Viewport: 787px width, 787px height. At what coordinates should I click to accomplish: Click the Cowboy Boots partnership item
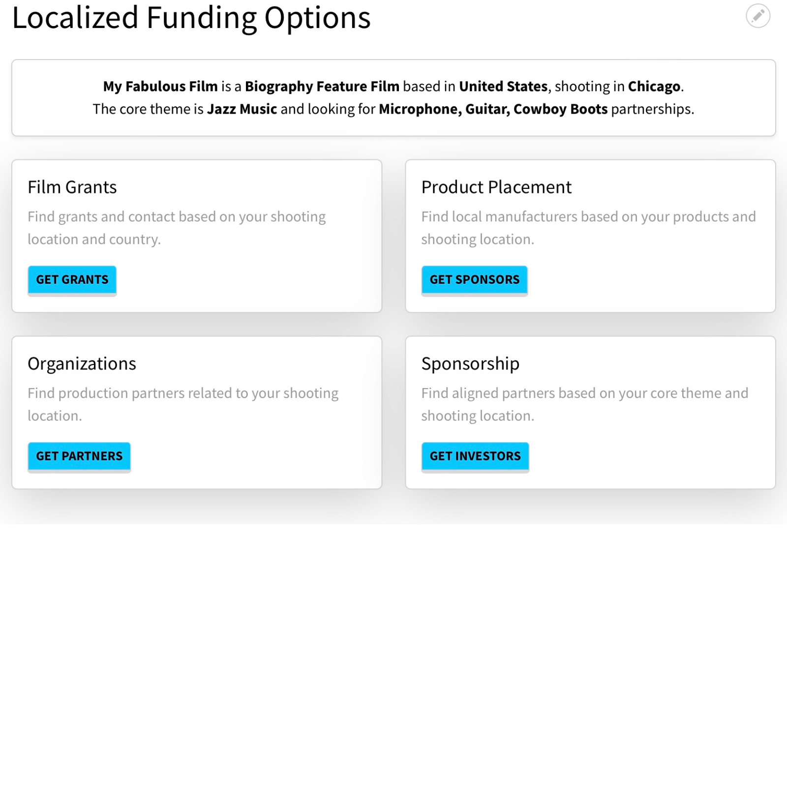560,109
